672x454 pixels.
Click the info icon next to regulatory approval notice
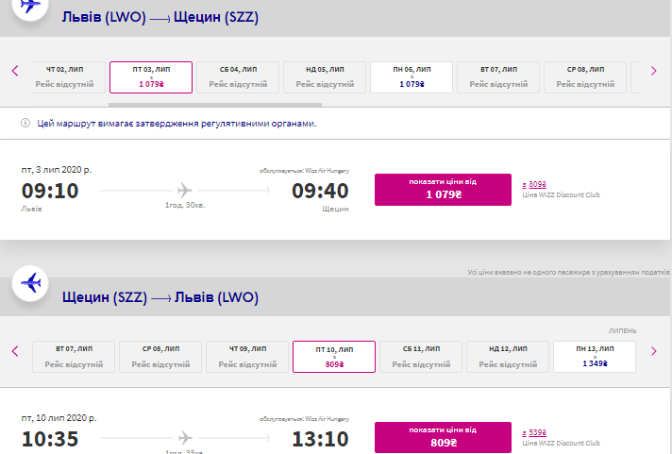coord(25,124)
